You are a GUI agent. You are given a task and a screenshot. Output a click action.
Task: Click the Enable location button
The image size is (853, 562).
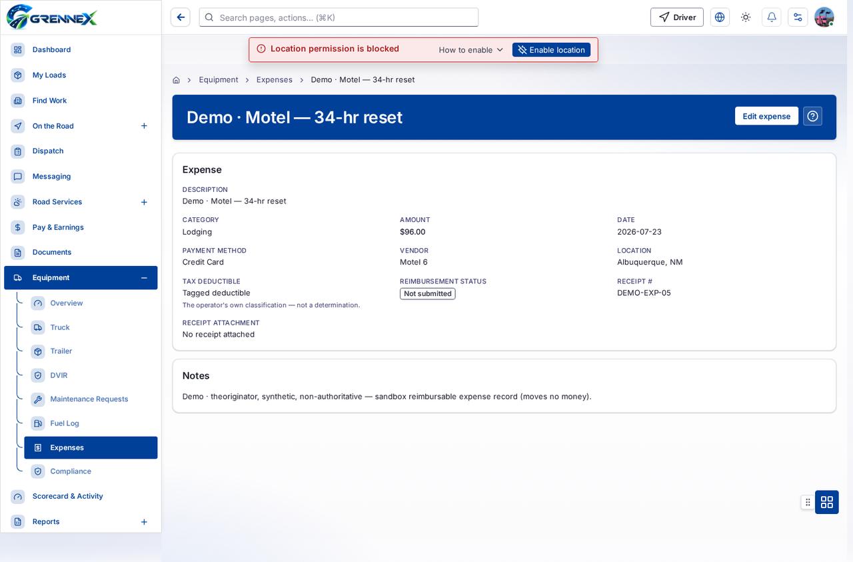tap(551, 50)
